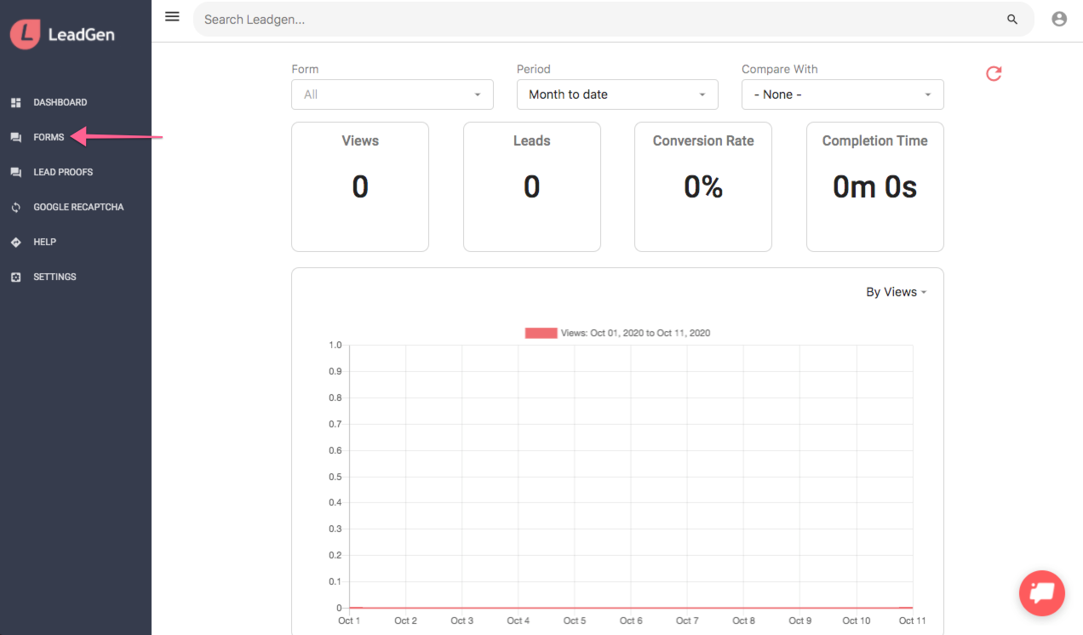1083x635 pixels.
Task: Go to Forms in the sidebar
Action: pyautogui.click(x=49, y=137)
